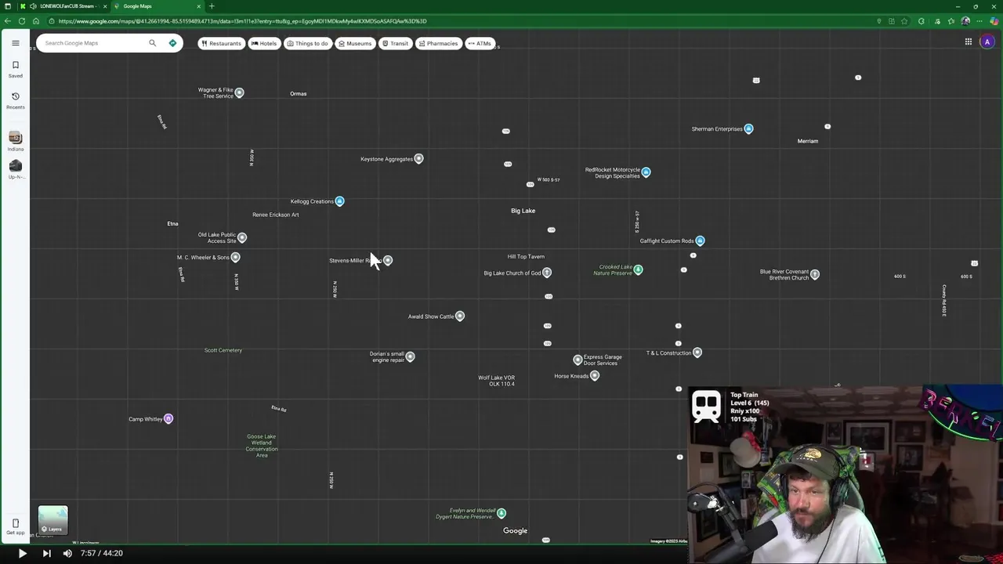Screen dimensions: 1003x564
Task: Open Directions with the blue arrow icon
Action: 172,43
